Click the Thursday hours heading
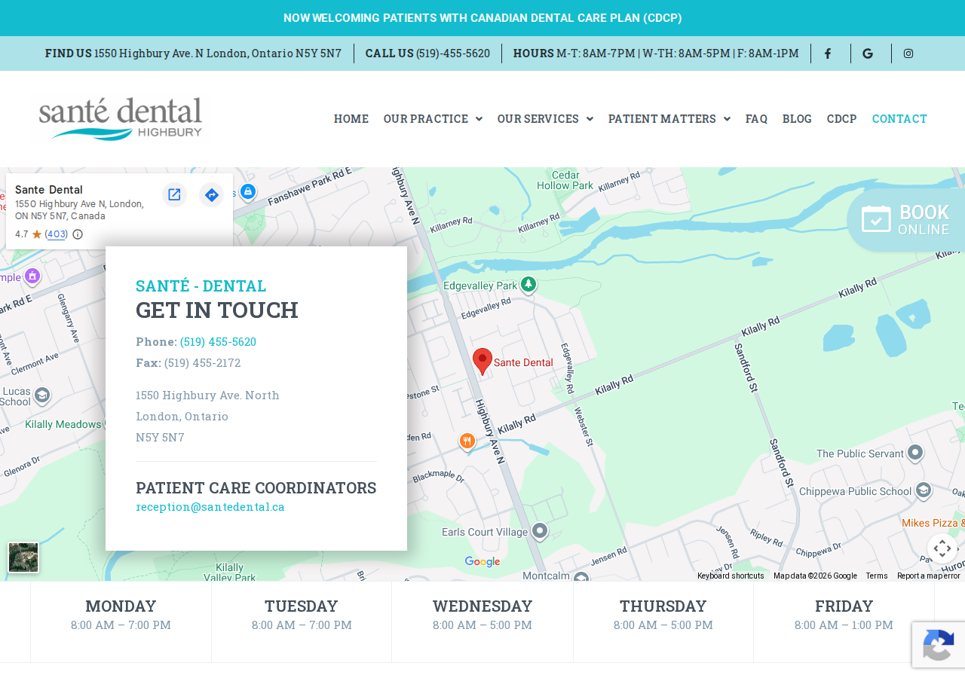This screenshot has width=965, height=678. (663, 606)
